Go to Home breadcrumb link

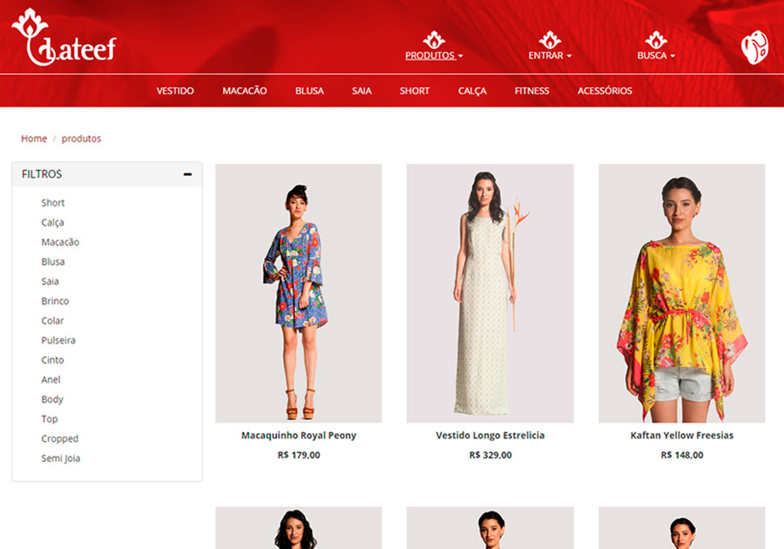coord(34,139)
